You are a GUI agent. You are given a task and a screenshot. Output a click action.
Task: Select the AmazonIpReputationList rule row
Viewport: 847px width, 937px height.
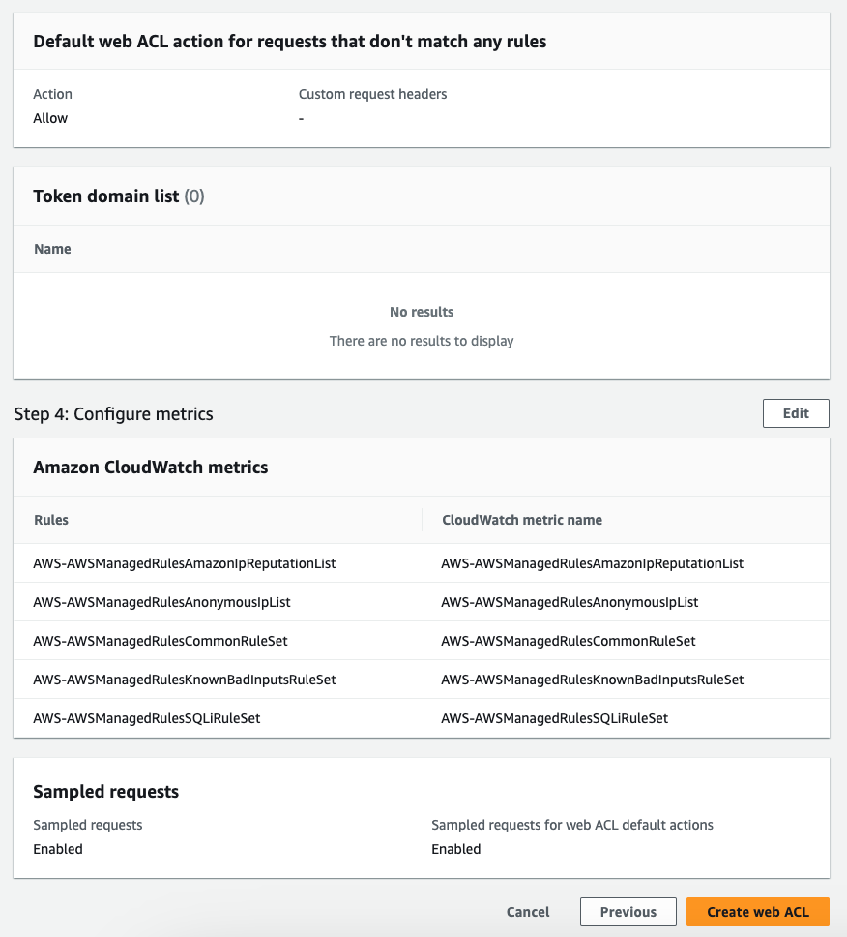pos(422,563)
